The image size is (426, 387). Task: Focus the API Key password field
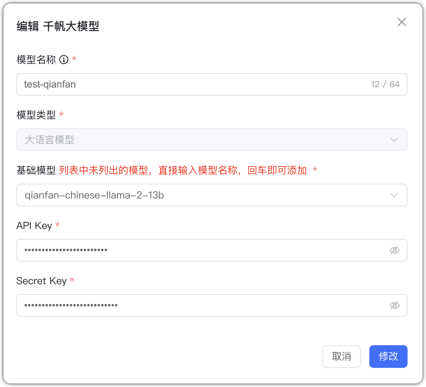[x=212, y=250]
